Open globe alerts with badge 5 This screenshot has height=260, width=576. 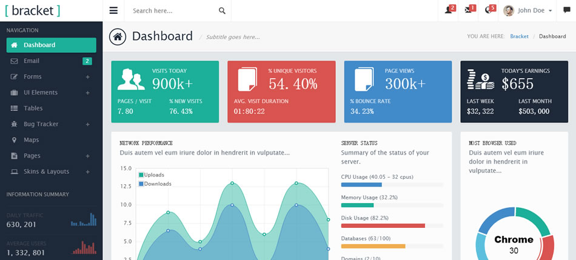click(x=490, y=9)
